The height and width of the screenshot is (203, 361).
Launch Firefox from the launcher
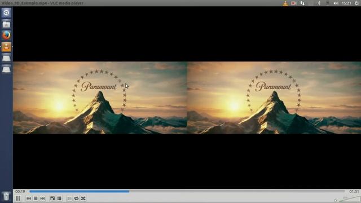6,36
